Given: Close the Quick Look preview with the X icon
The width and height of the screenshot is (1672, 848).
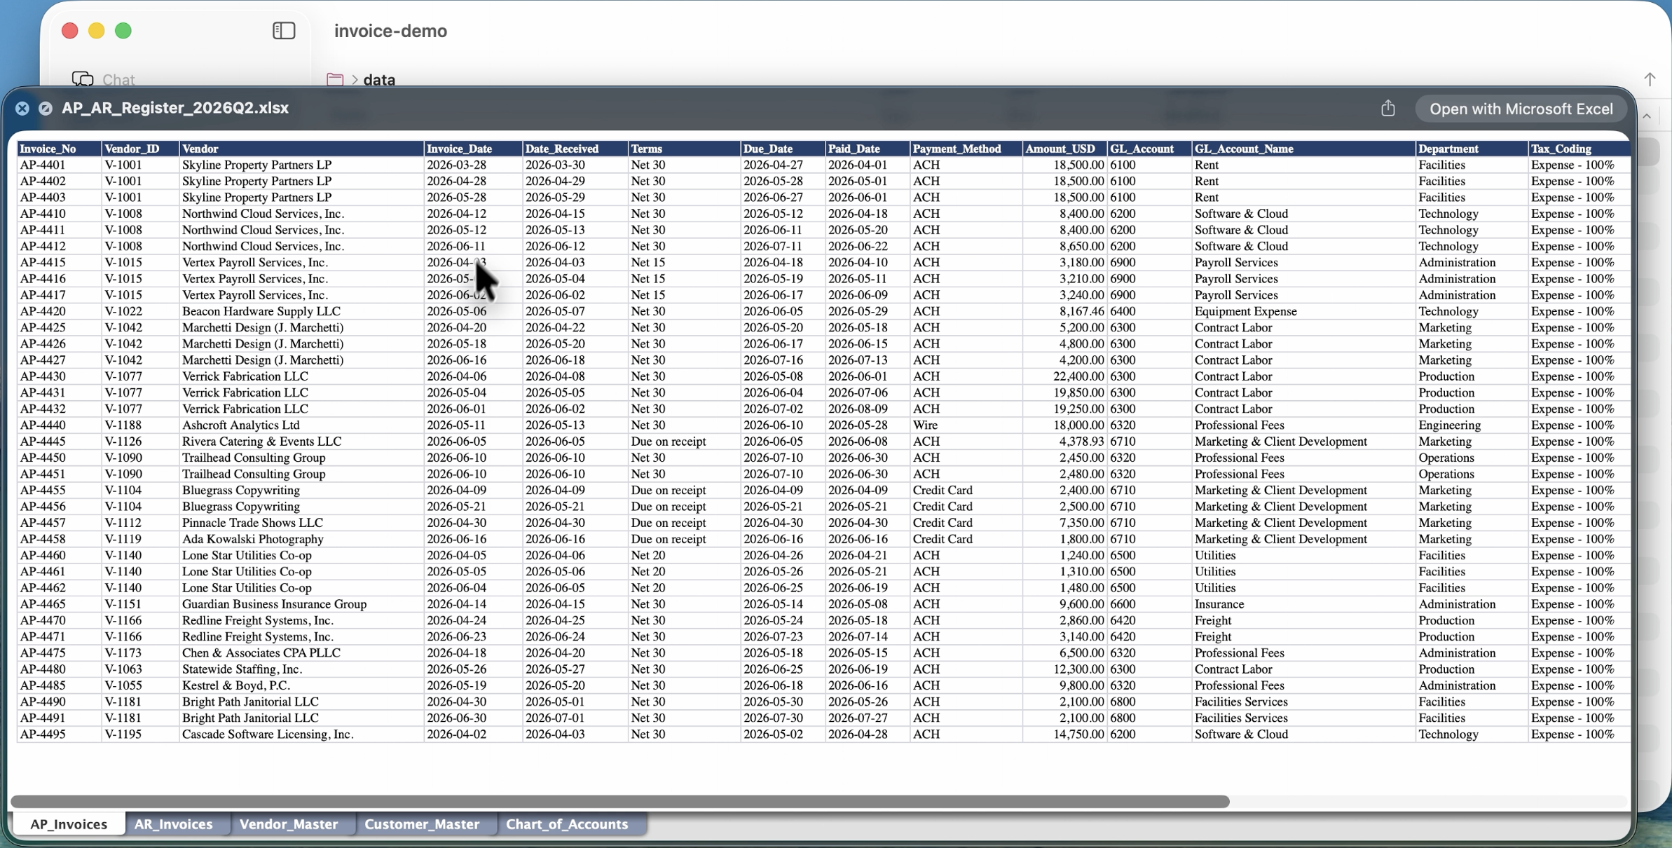Looking at the screenshot, I should [22, 109].
